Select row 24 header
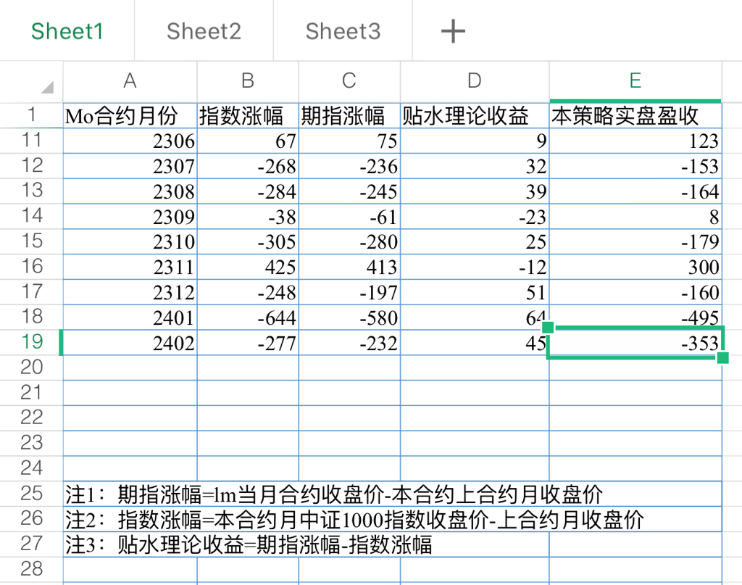Screen dimensions: 742x585 [31, 468]
